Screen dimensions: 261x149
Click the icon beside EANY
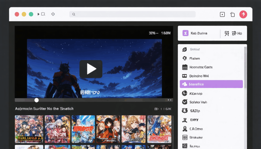click(x=185, y=120)
